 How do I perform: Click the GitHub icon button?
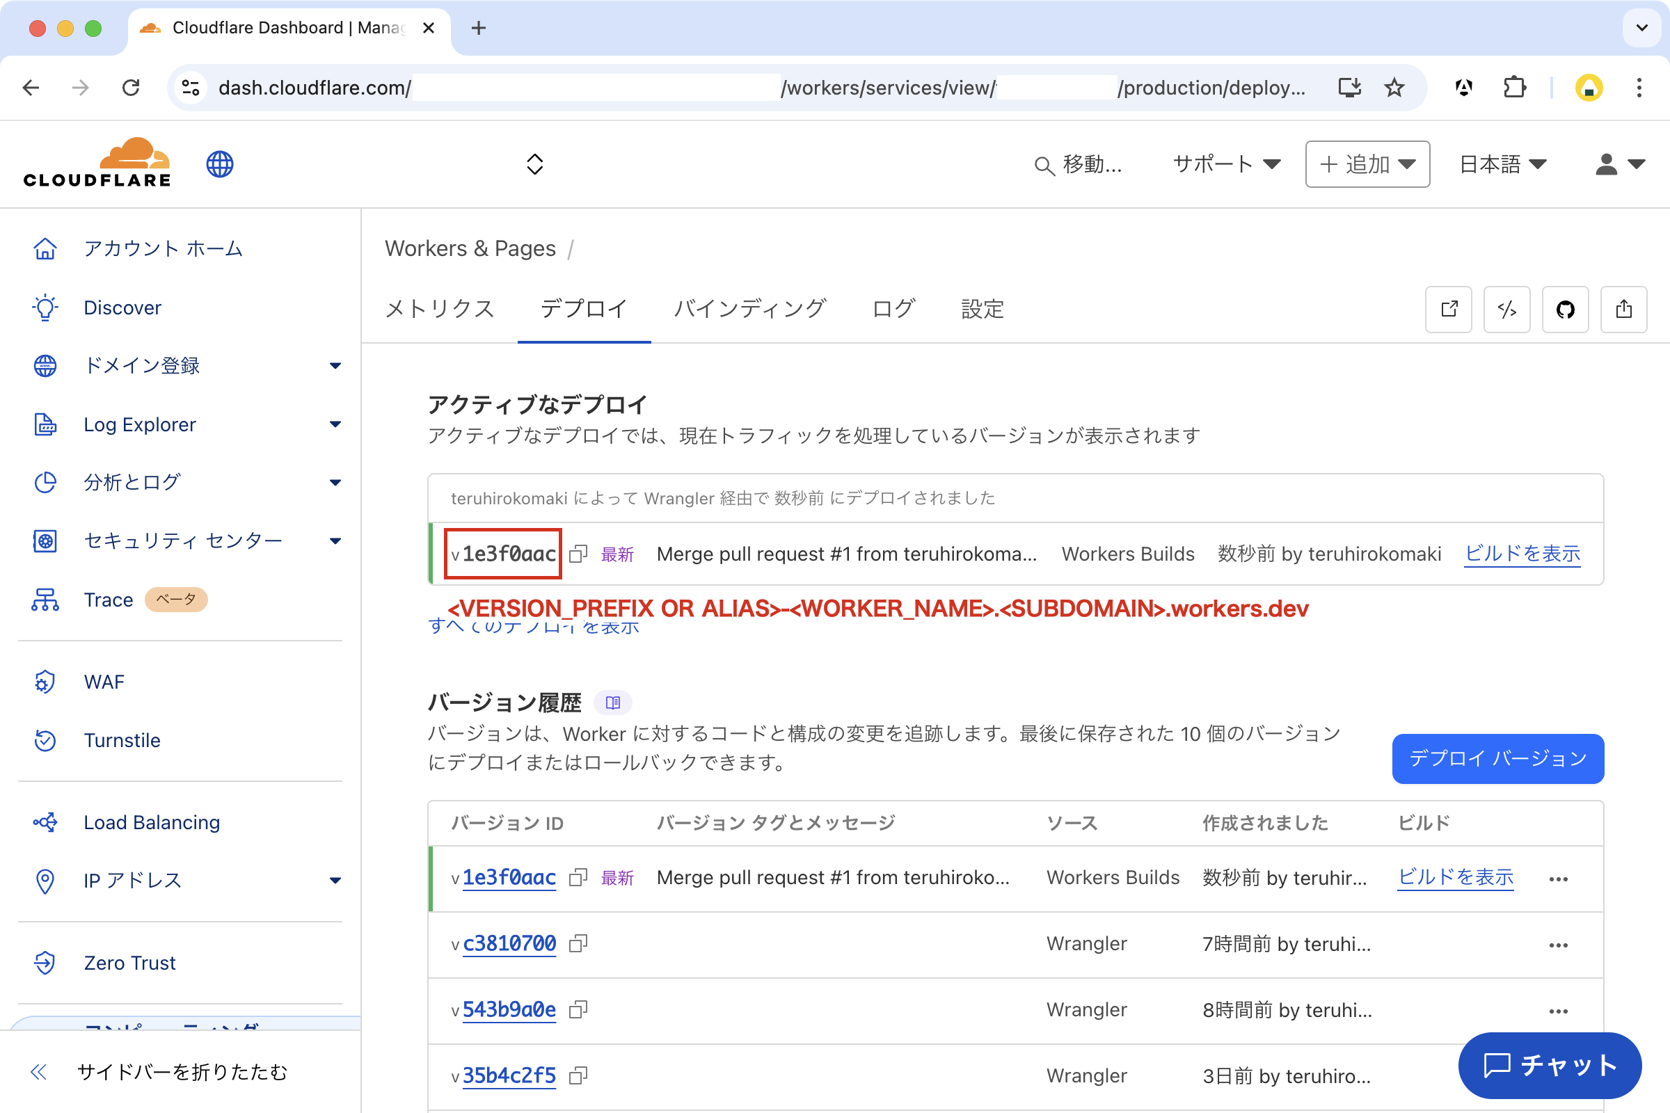pyautogui.click(x=1565, y=309)
